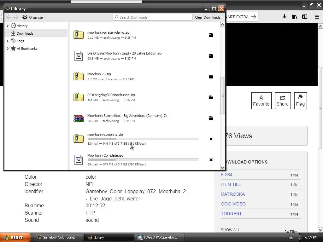Expand the History tree node
The image size is (323, 242).
[x=8, y=26]
